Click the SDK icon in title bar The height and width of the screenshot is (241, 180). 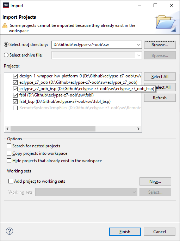6,5
